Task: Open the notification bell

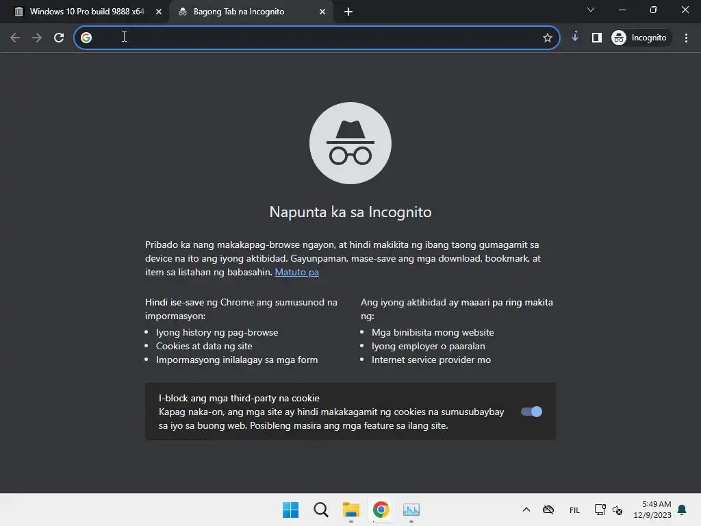Action: [683, 510]
